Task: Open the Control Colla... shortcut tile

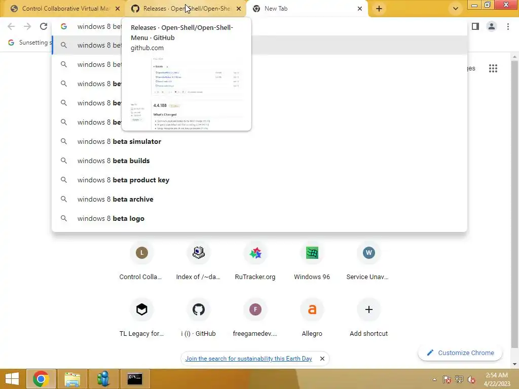Action: (x=142, y=261)
